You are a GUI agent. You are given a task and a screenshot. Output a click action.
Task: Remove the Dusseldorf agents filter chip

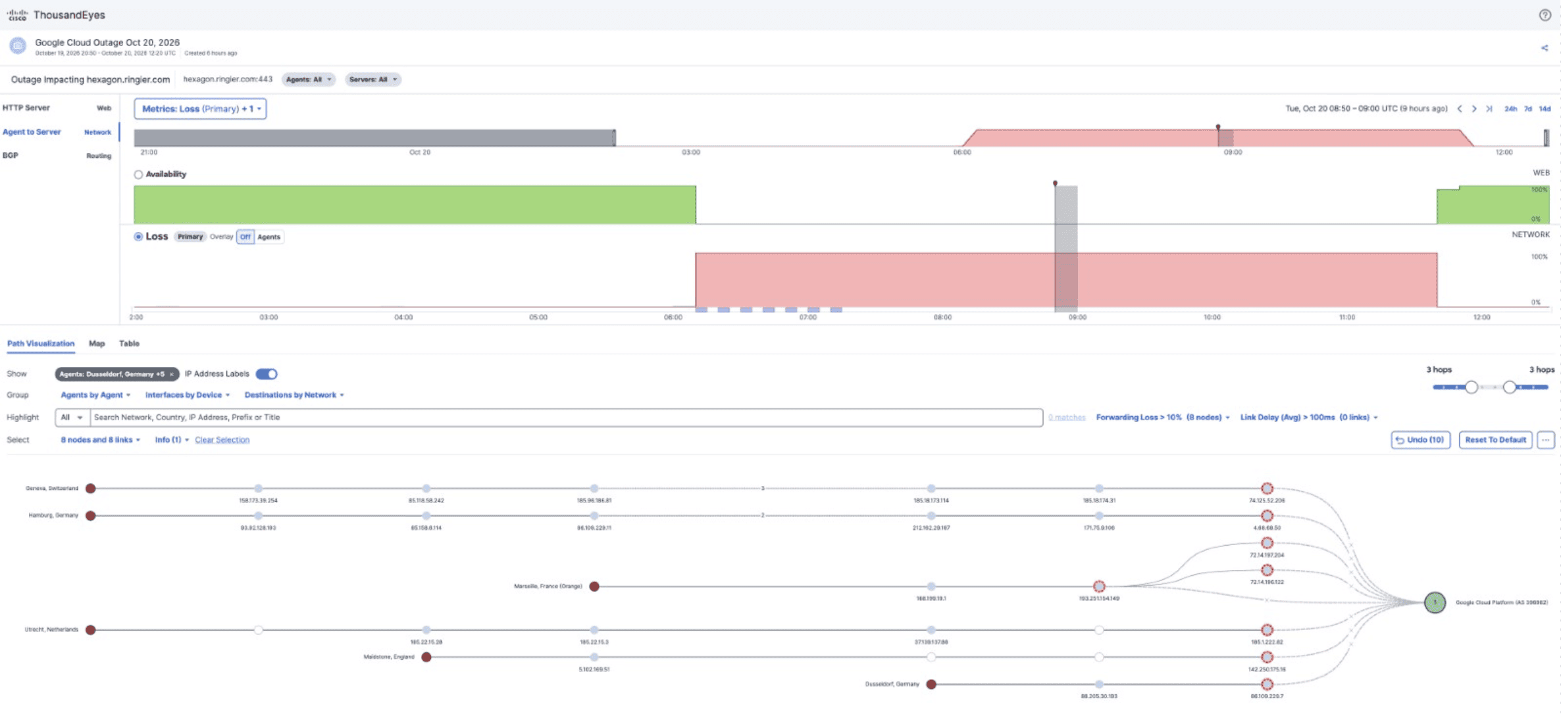click(171, 374)
